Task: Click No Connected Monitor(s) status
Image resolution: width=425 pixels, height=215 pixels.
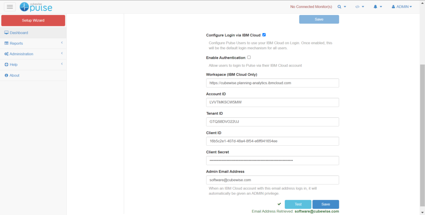Action: [x=311, y=7]
